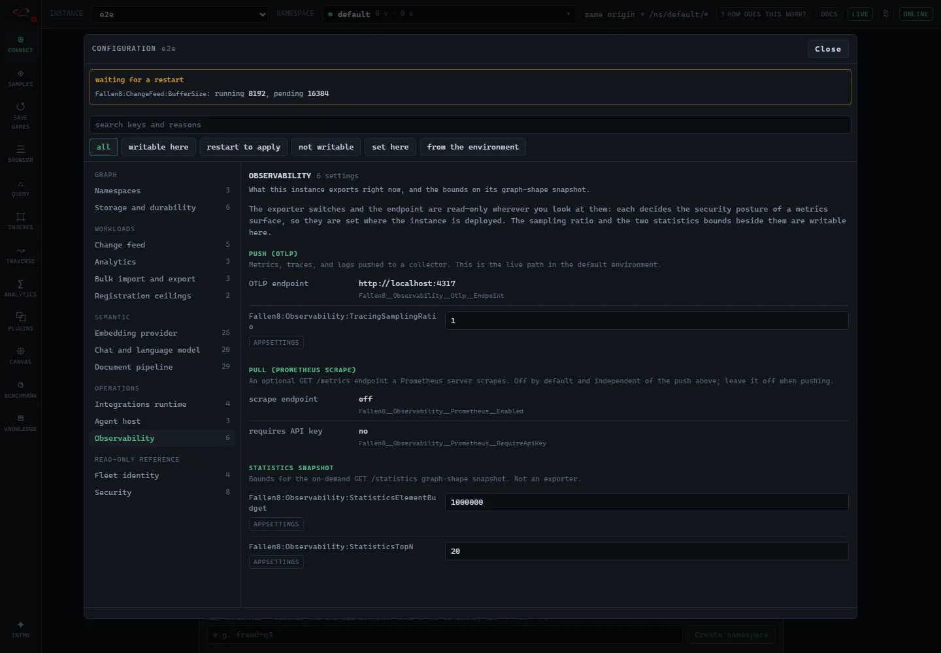Click the How does this work button

pyautogui.click(x=763, y=14)
